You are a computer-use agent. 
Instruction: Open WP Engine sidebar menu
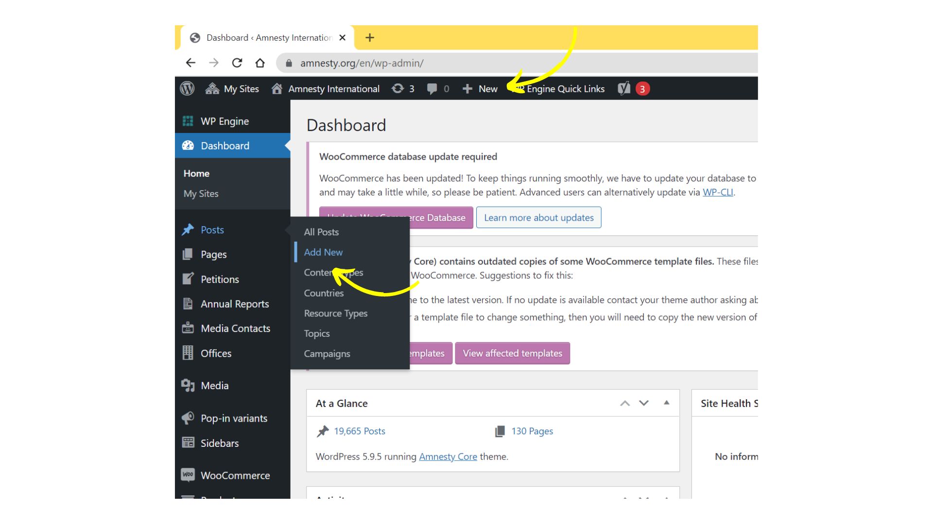tap(232, 121)
